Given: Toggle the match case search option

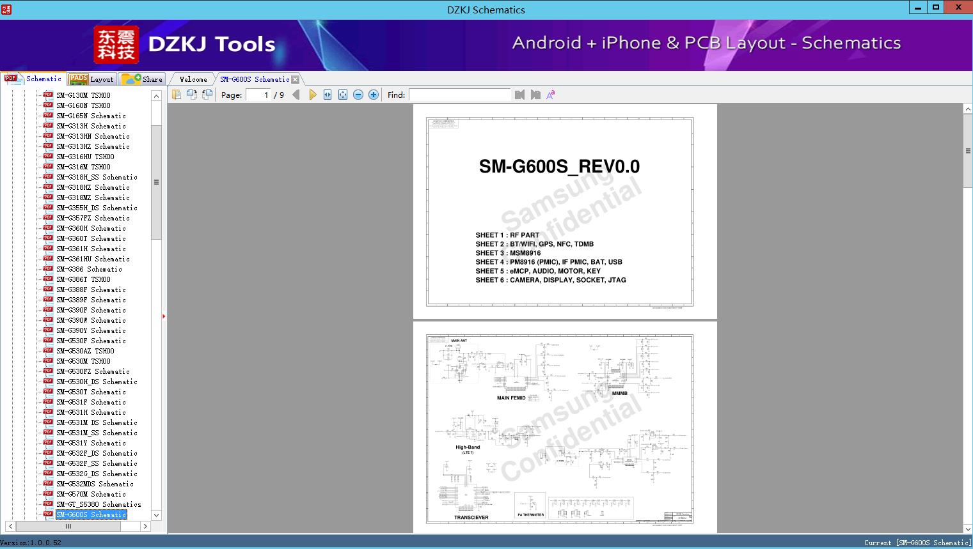Looking at the screenshot, I should tap(551, 95).
